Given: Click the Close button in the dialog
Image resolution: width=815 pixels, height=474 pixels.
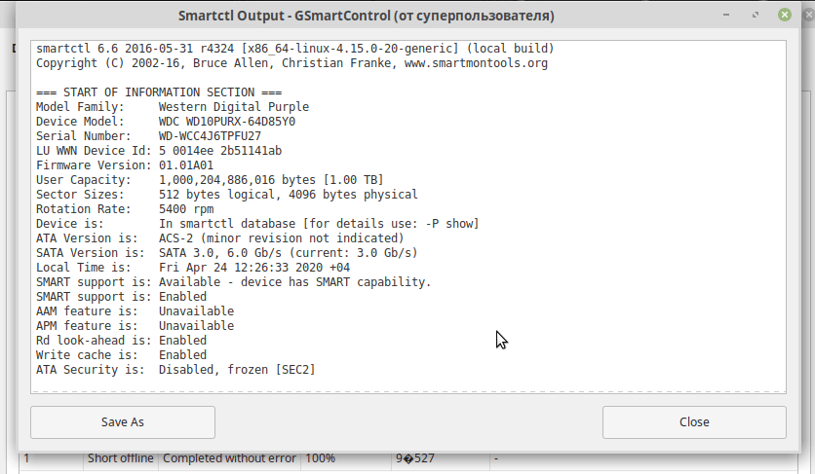Looking at the screenshot, I should pos(694,422).
